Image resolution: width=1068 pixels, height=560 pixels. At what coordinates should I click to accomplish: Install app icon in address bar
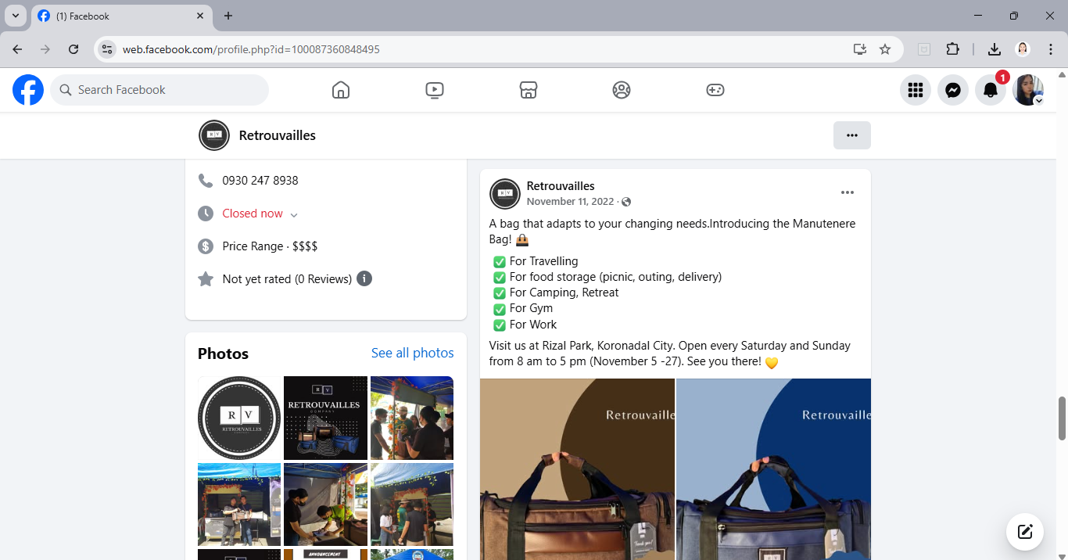coord(860,49)
